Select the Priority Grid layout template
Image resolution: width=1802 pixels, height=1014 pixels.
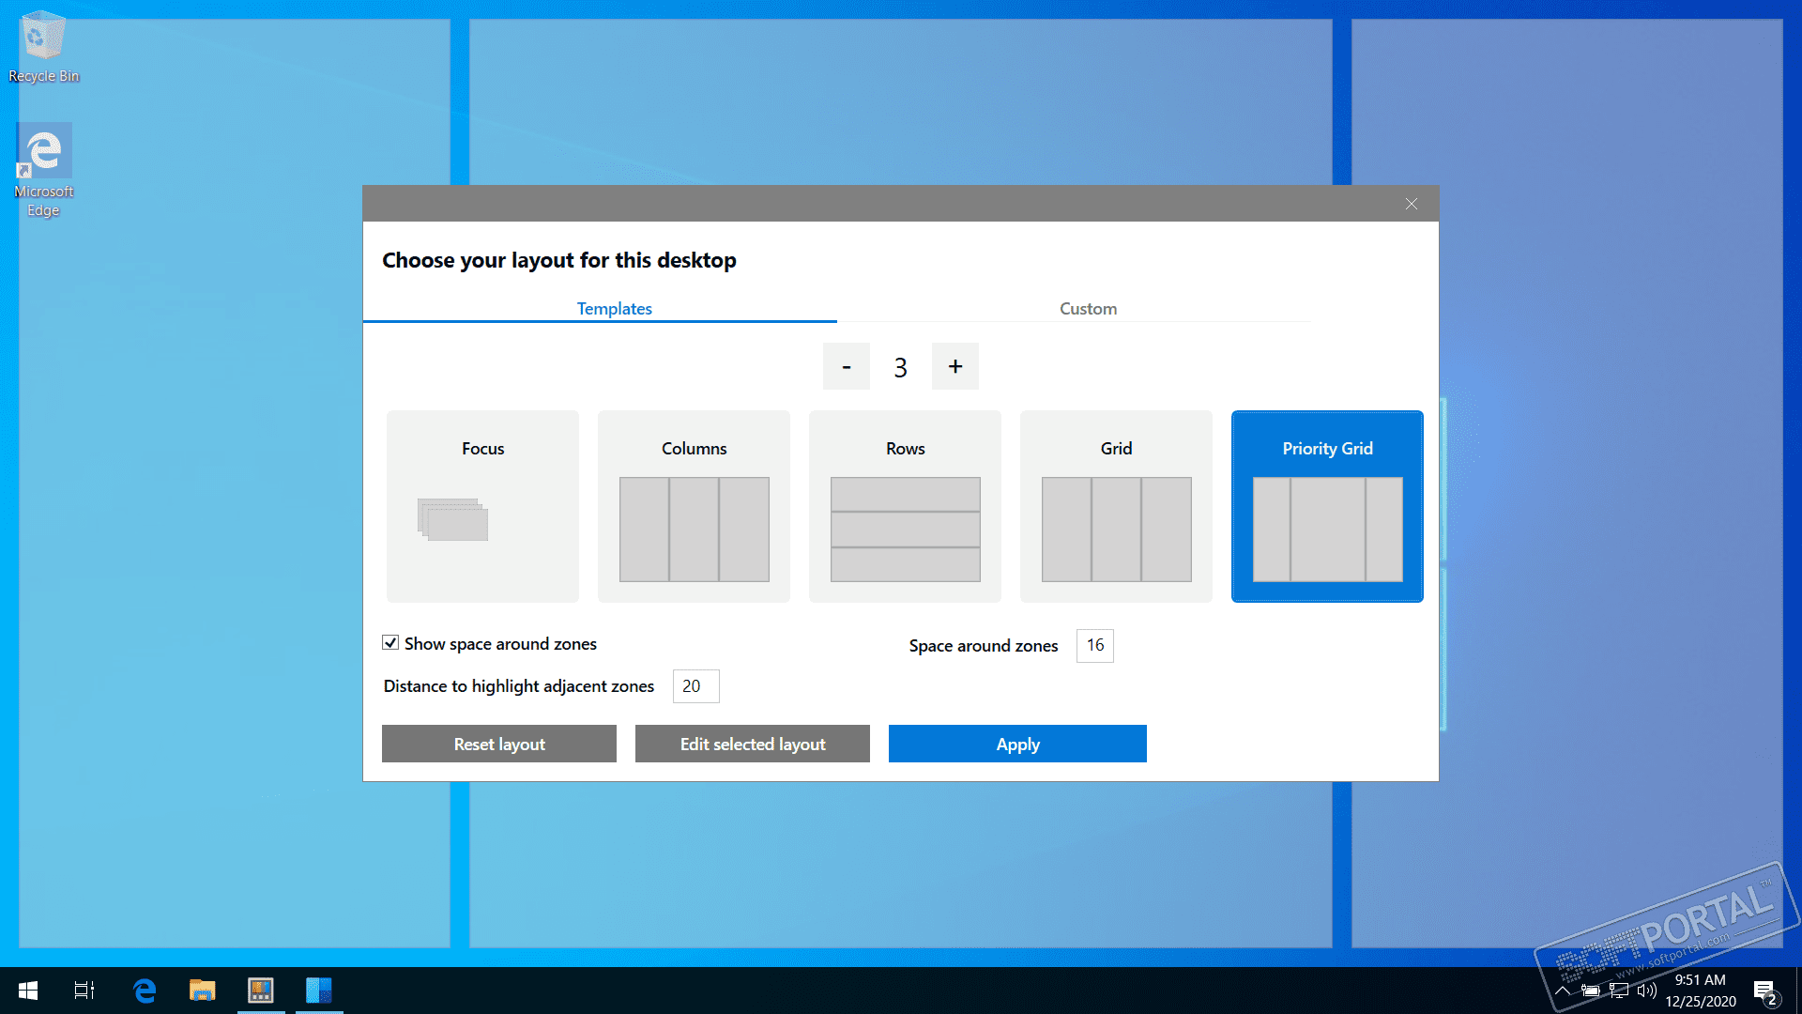(1327, 506)
